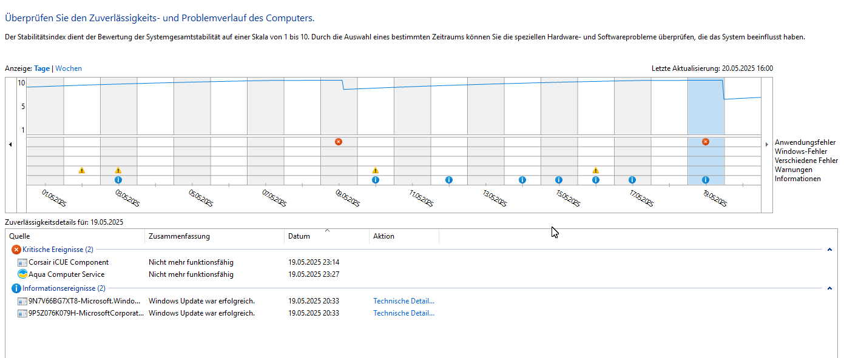
Task: Open Technische Details for 9N7V66BG7XT8 update
Action: coord(403,301)
